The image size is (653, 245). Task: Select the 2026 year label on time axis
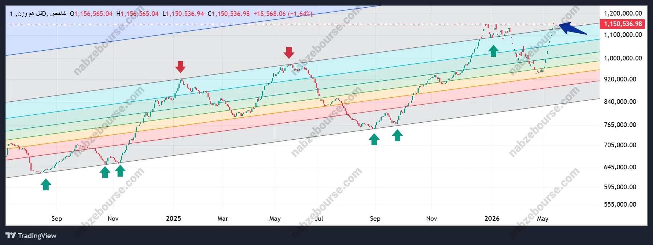click(x=492, y=219)
